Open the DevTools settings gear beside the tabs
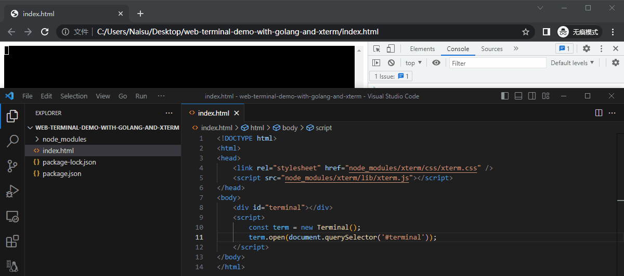 point(587,48)
